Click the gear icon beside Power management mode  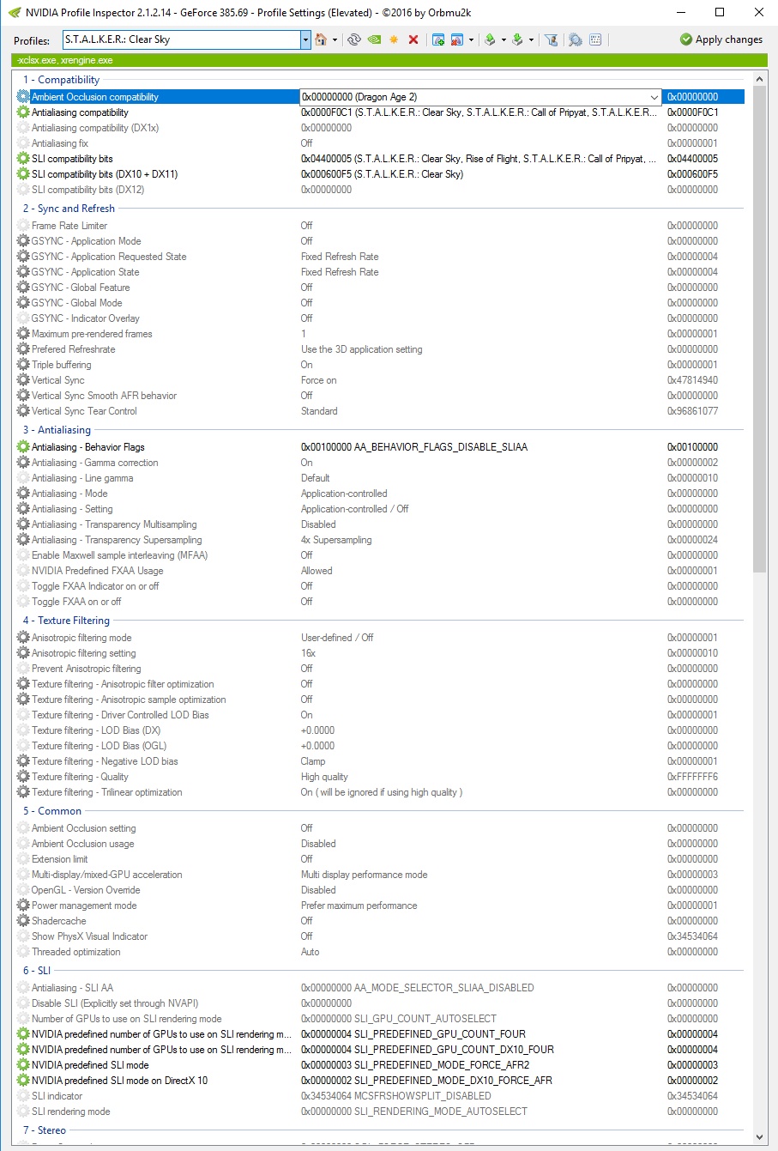click(x=23, y=906)
